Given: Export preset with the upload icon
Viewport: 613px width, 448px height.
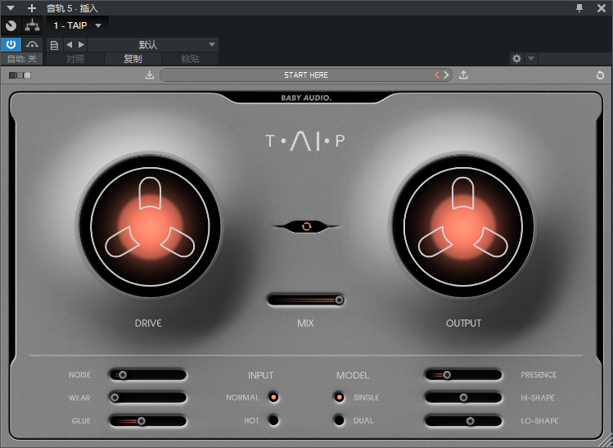Looking at the screenshot, I should tap(463, 75).
